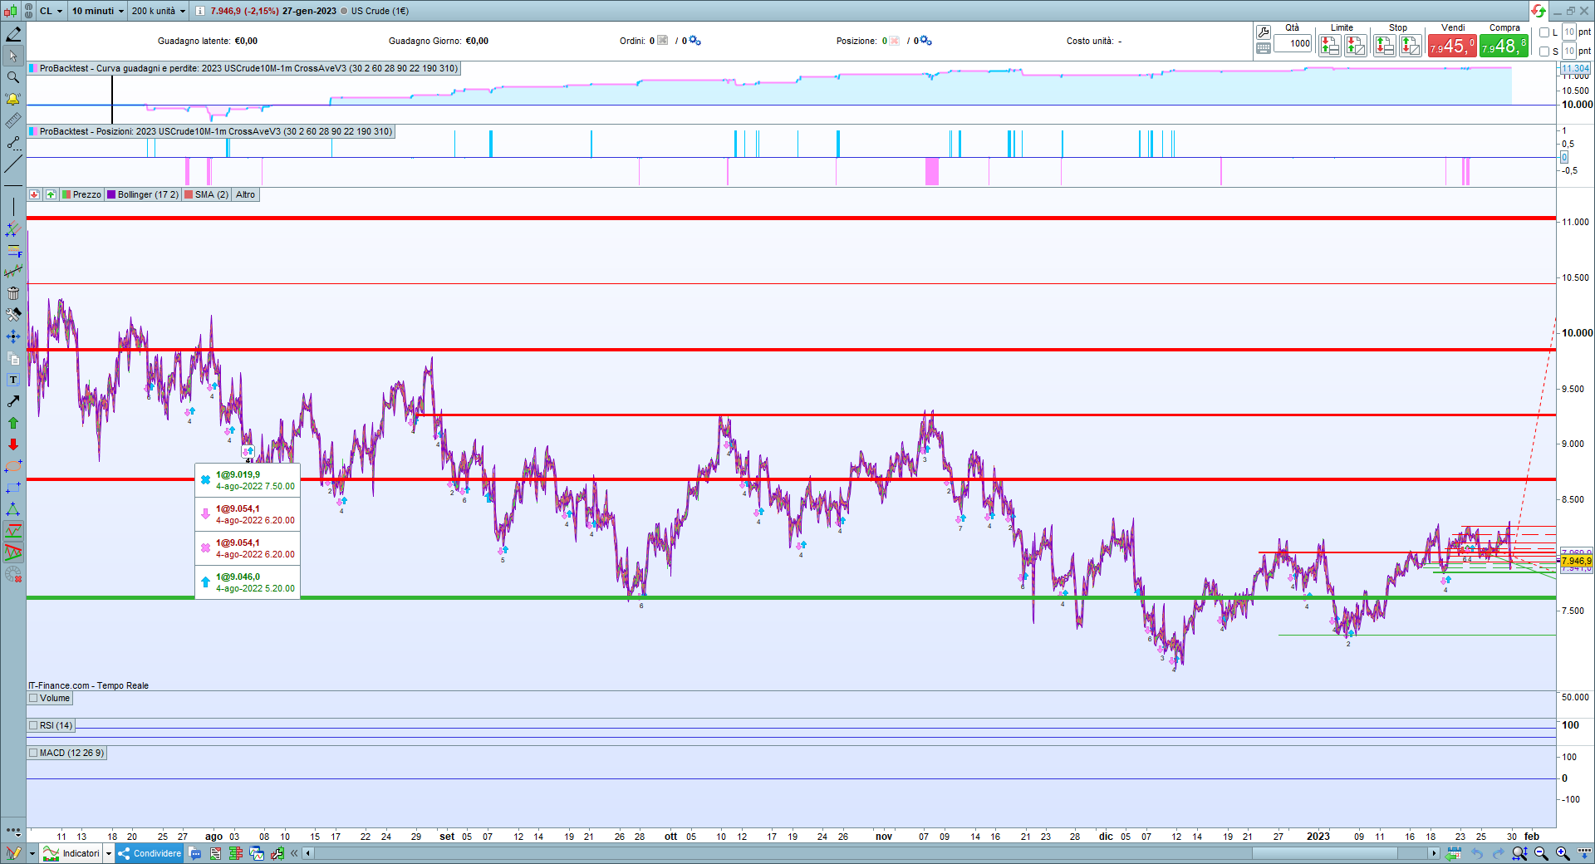Open the alert bell tool
The image size is (1595, 864).
(13, 99)
